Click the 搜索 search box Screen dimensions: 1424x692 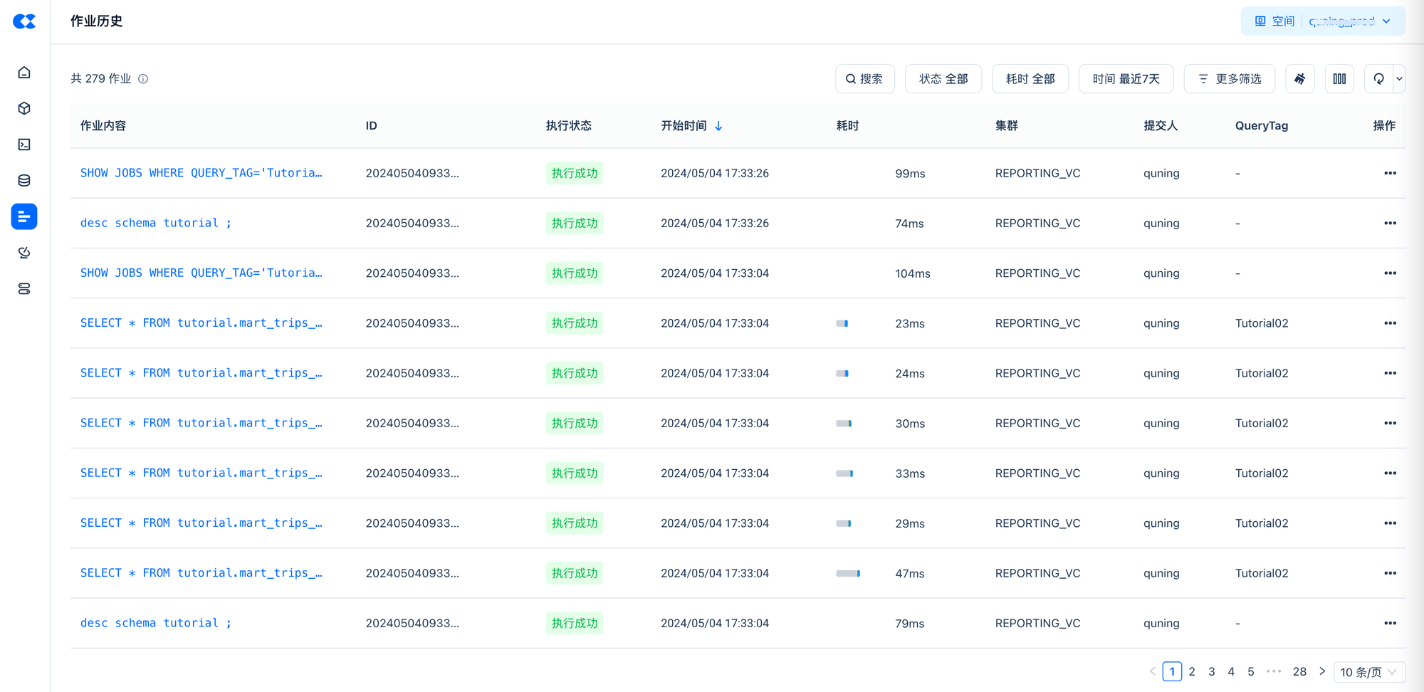(864, 79)
